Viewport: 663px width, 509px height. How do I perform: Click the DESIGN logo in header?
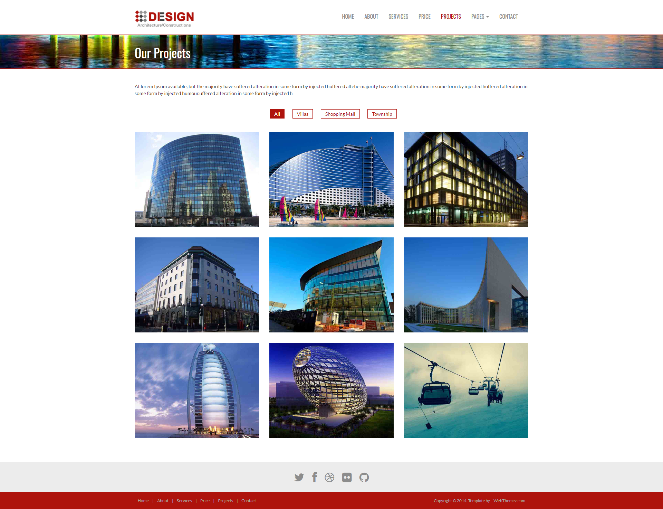point(164,17)
